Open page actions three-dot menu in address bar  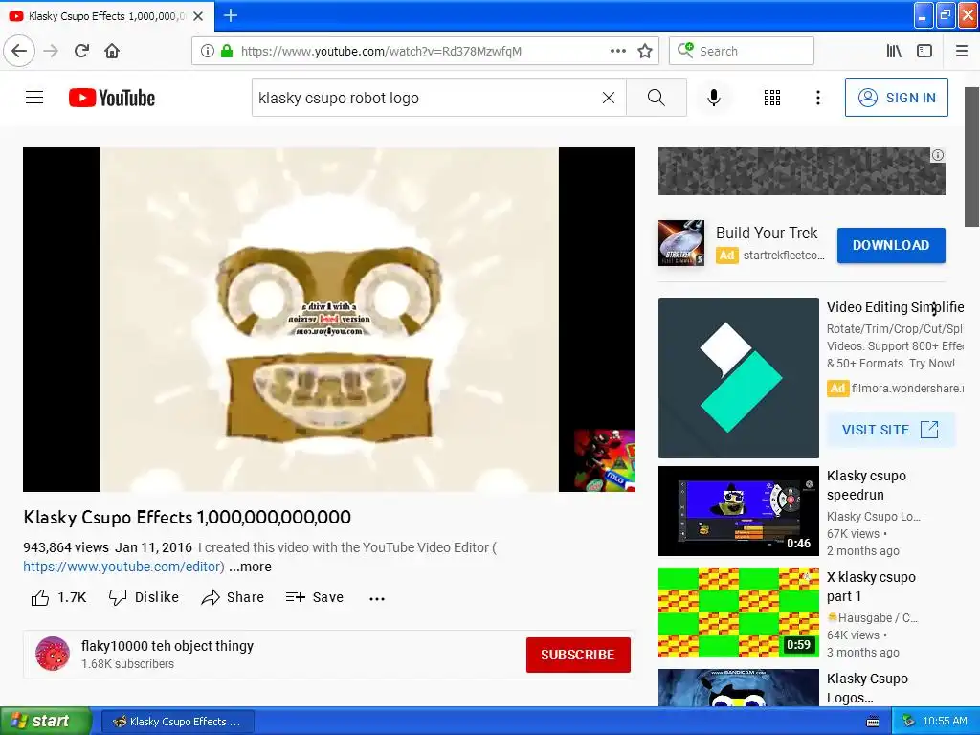[x=618, y=52]
